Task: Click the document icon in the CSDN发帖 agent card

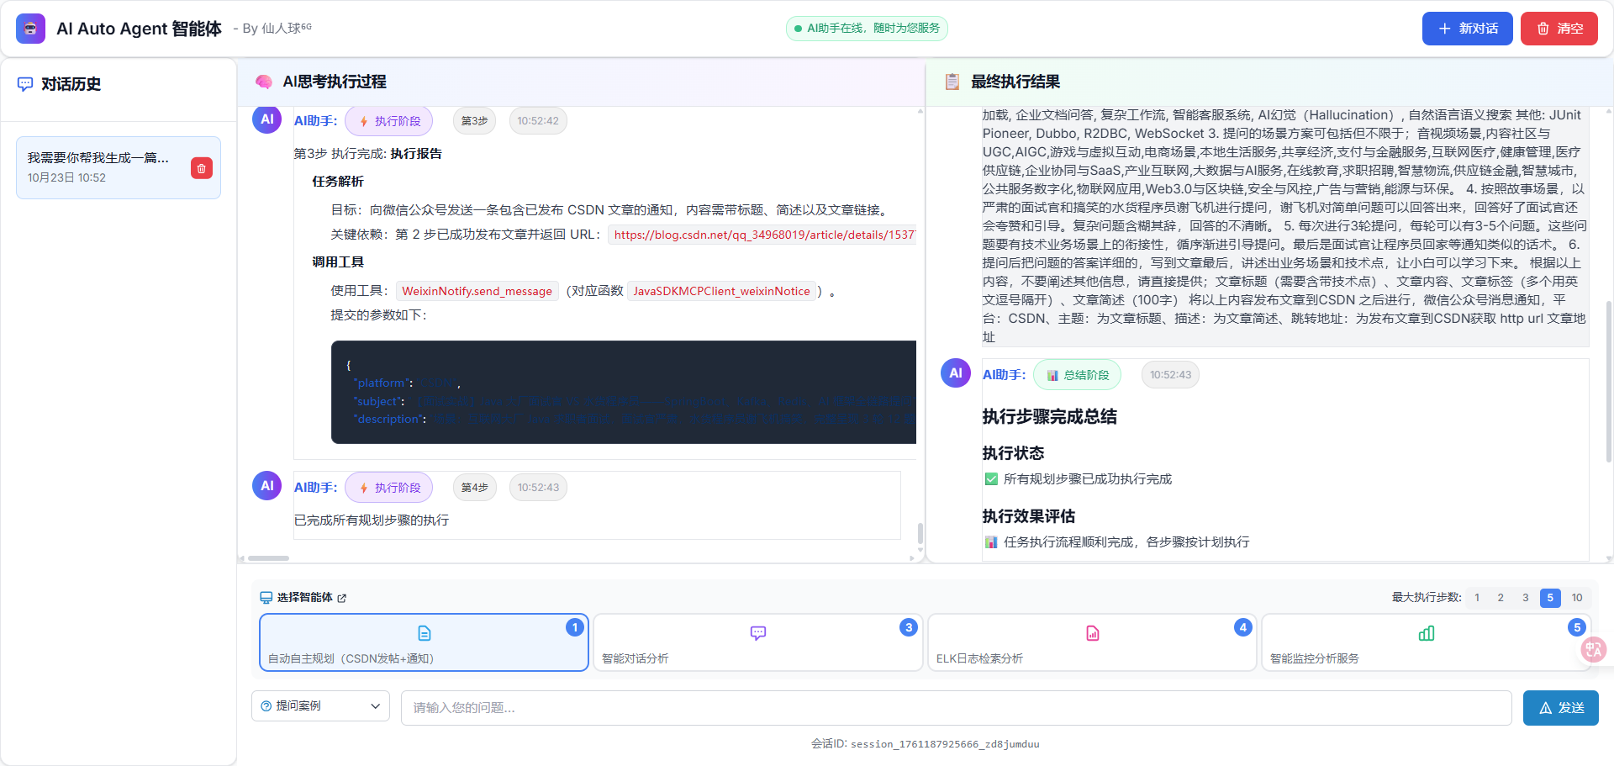Action: 425,633
